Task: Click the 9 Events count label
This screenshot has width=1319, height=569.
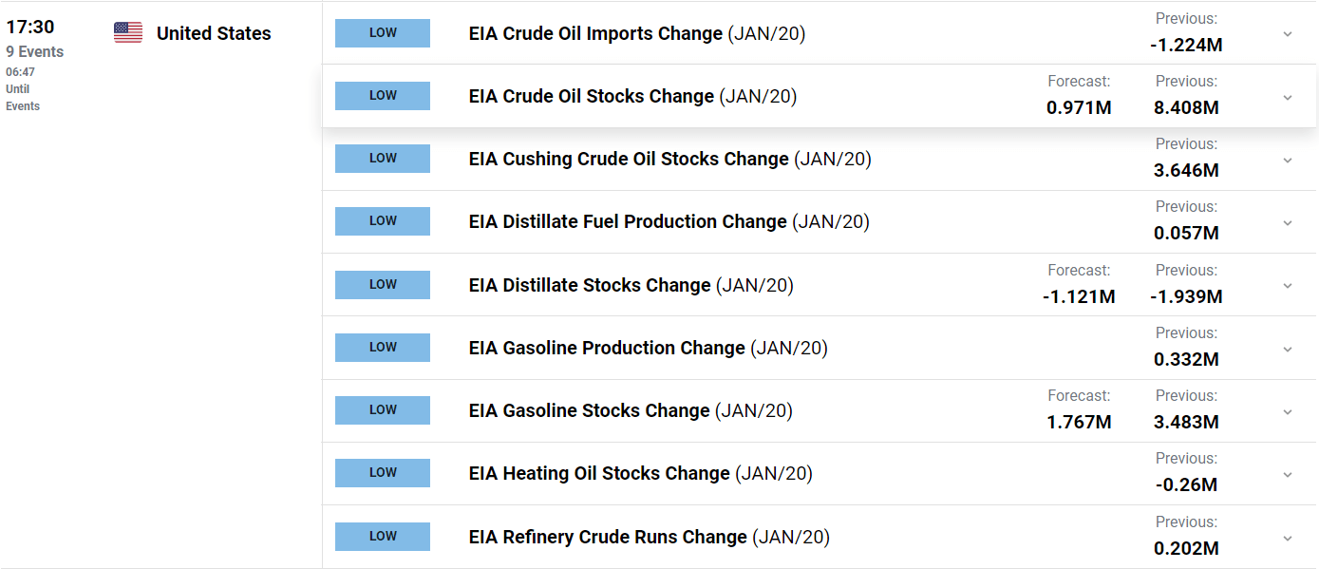Action: pos(36,52)
